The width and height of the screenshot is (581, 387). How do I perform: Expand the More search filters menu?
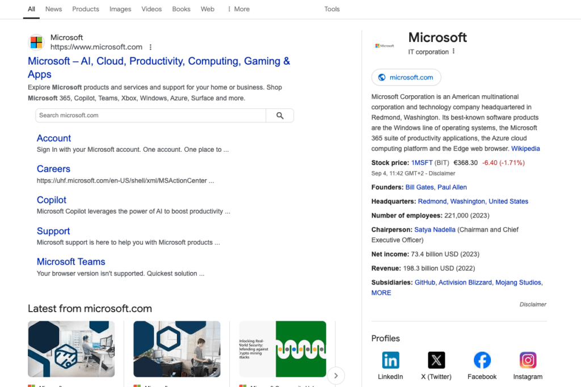(239, 9)
